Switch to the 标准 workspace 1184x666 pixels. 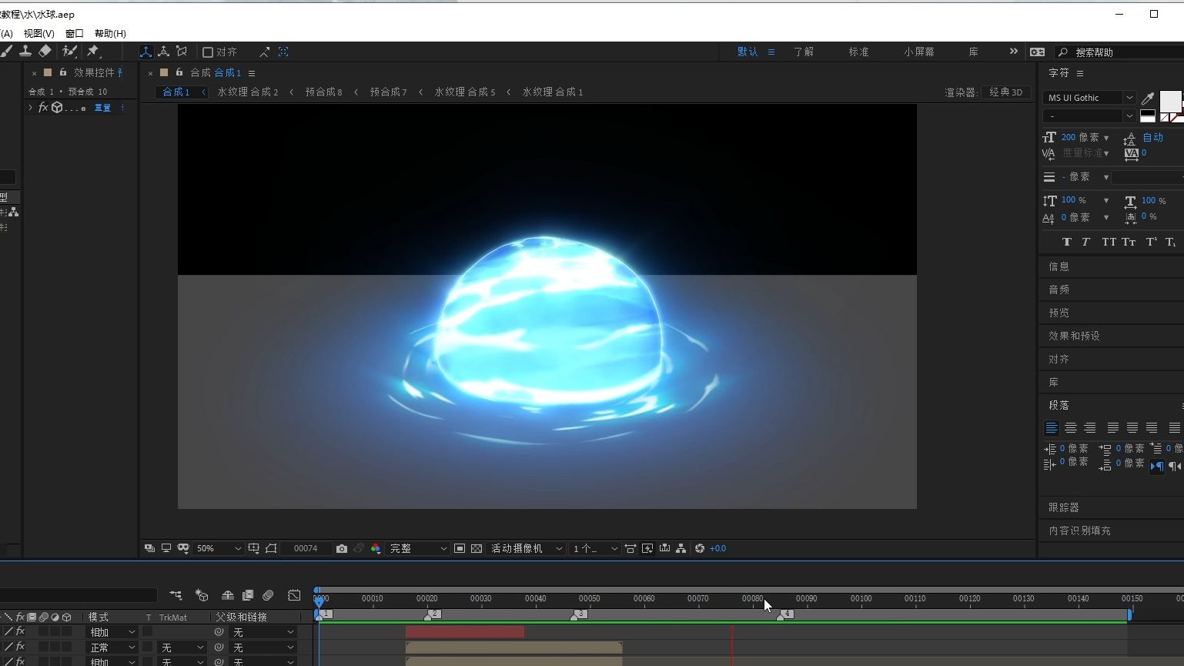tap(858, 52)
